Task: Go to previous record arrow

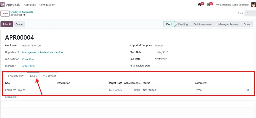Action: click(x=247, y=14)
